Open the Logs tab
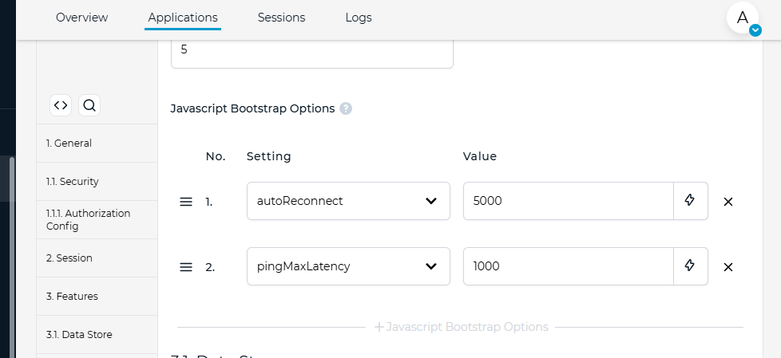The height and width of the screenshot is (358, 781). tap(359, 18)
